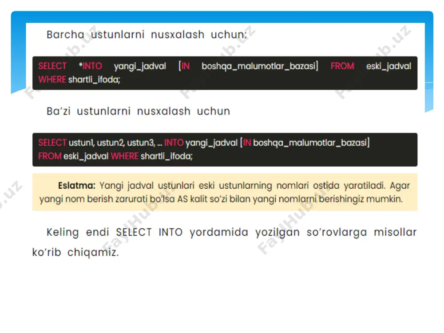Click the bold 'Eslatma:' label
444x333 pixels.
[77, 186]
